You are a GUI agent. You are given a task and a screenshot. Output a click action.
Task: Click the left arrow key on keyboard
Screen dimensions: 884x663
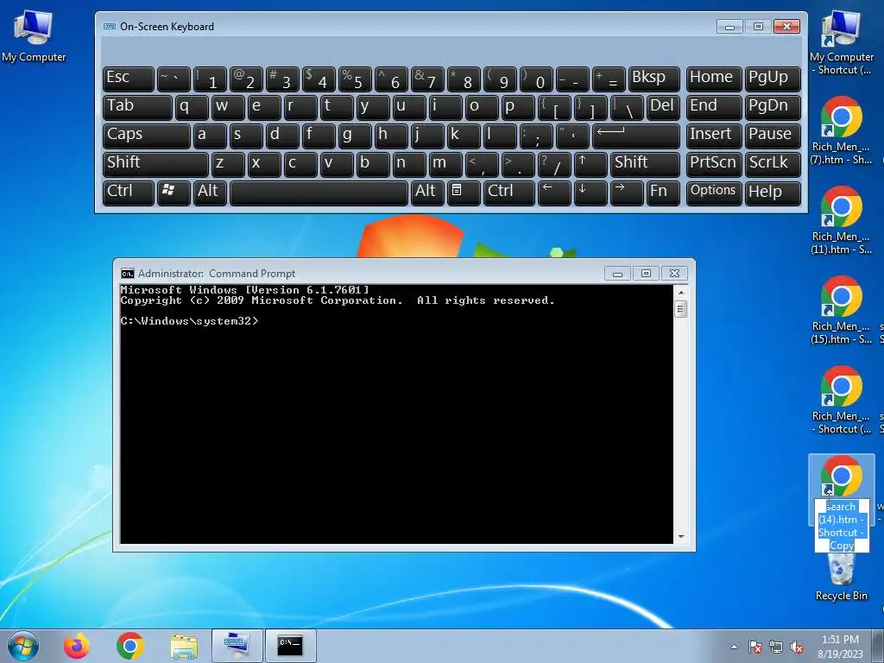pos(555,193)
